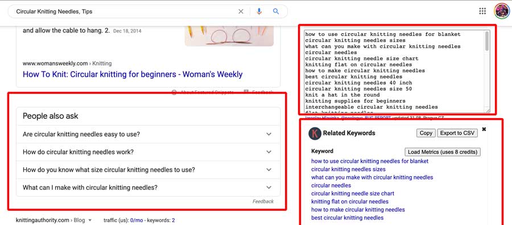The width and height of the screenshot is (512, 225).
Task: Click keyword link "circular knitting needles sizes"
Action: (348, 169)
